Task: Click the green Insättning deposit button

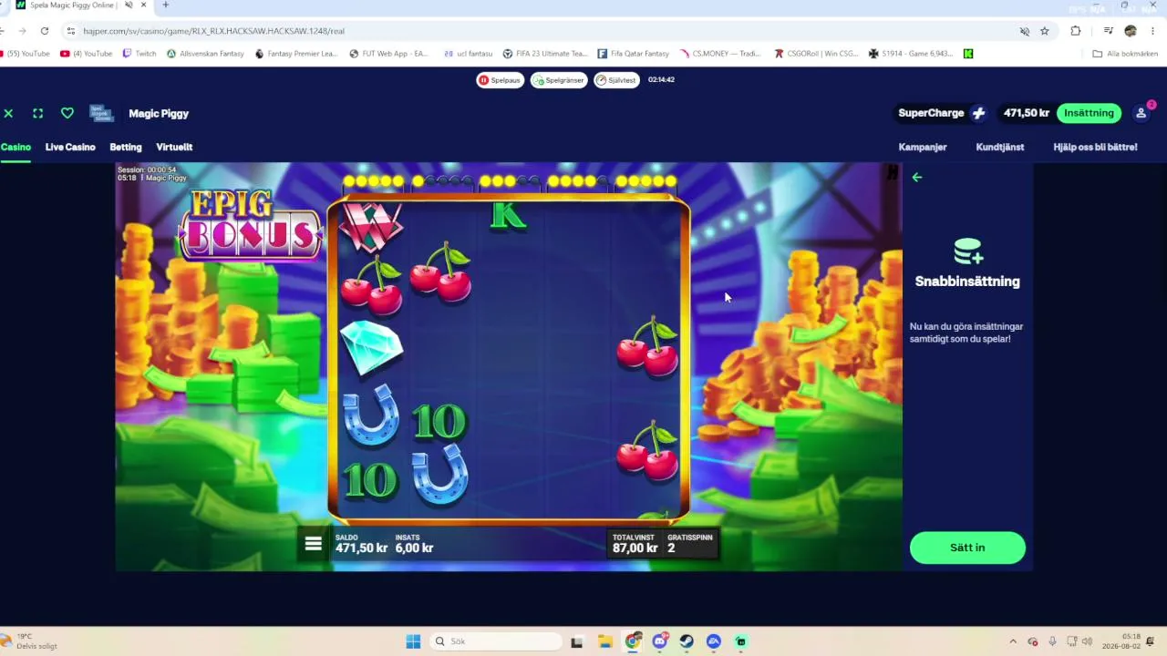Action: point(1089,113)
